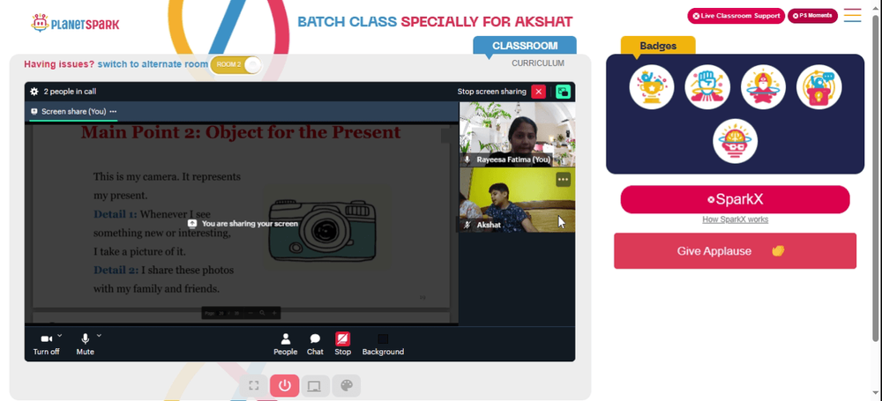Screen dimensions: 882x401
Task: Turn off the camera
Action: coord(46,345)
